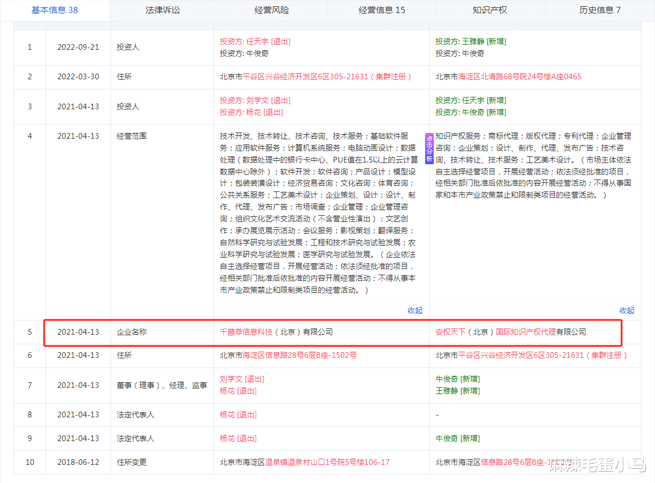Viewport: 655px width, 483px height.
Task: Click date 2018-06-12 in row 10
Action: 78,462
